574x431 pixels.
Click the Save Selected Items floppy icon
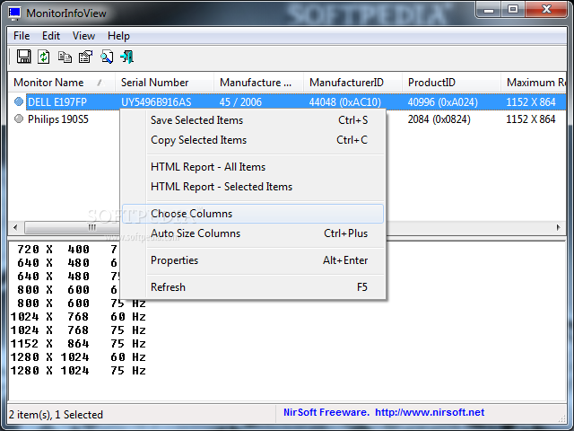point(24,57)
